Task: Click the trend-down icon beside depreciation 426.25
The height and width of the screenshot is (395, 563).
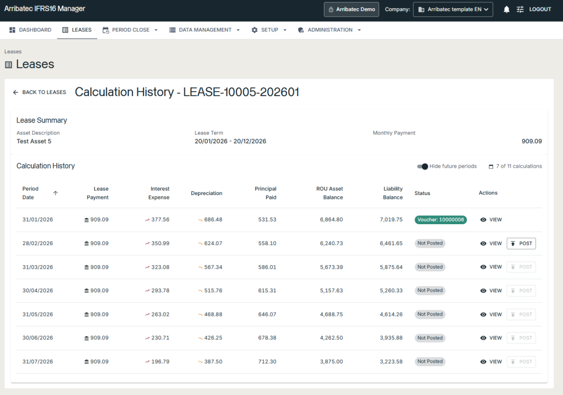Action: click(200, 338)
